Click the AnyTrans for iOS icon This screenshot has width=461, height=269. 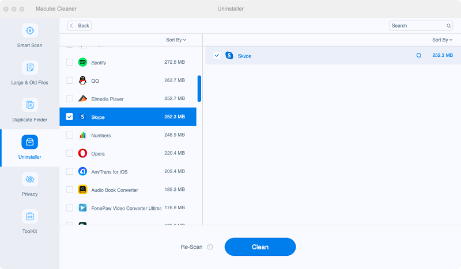pyautogui.click(x=82, y=171)
